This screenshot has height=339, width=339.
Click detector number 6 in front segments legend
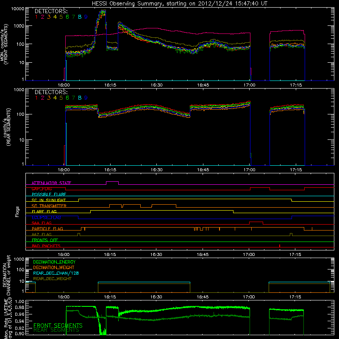[x=67, y=17]
